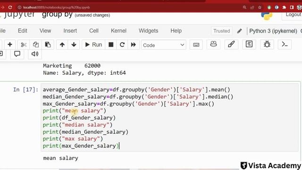Screen dimensions: 302x170
Task: Bookmark this page with star icon
Action: point(260,8)
